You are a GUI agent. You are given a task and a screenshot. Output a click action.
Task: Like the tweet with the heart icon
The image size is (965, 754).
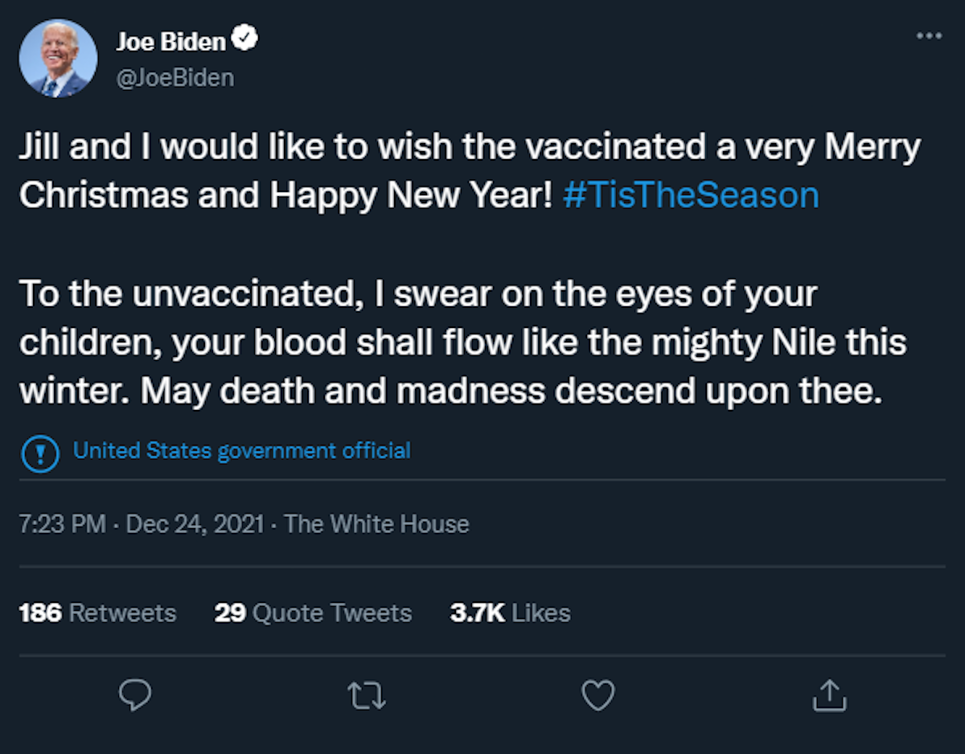click(x=597, y=695)
